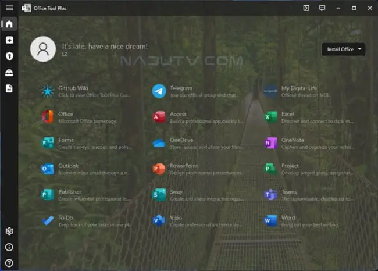This screenshot has height=271, width=378.
Task: Open Deploy page from sidebar
Action: click(x=9, y=40)
